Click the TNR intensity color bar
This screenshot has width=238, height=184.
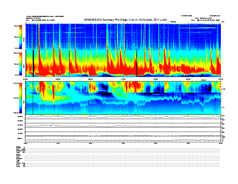click(20, 98)
